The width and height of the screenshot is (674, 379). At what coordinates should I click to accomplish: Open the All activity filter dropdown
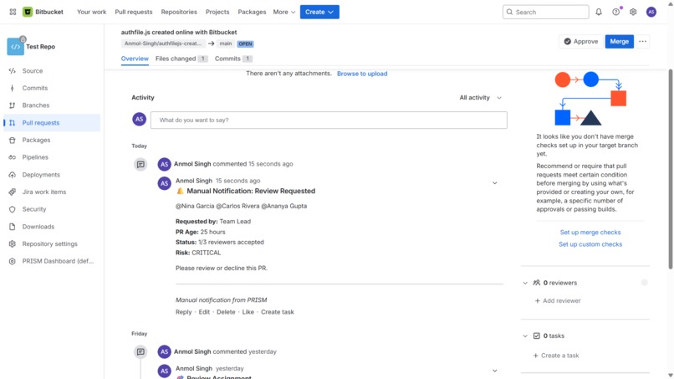click(480, 98)
